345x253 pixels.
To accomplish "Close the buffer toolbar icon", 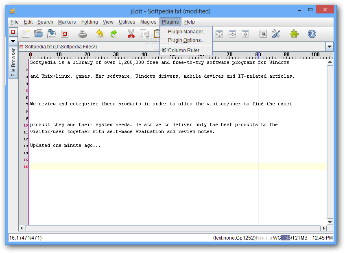I will (x=65, y=34).
